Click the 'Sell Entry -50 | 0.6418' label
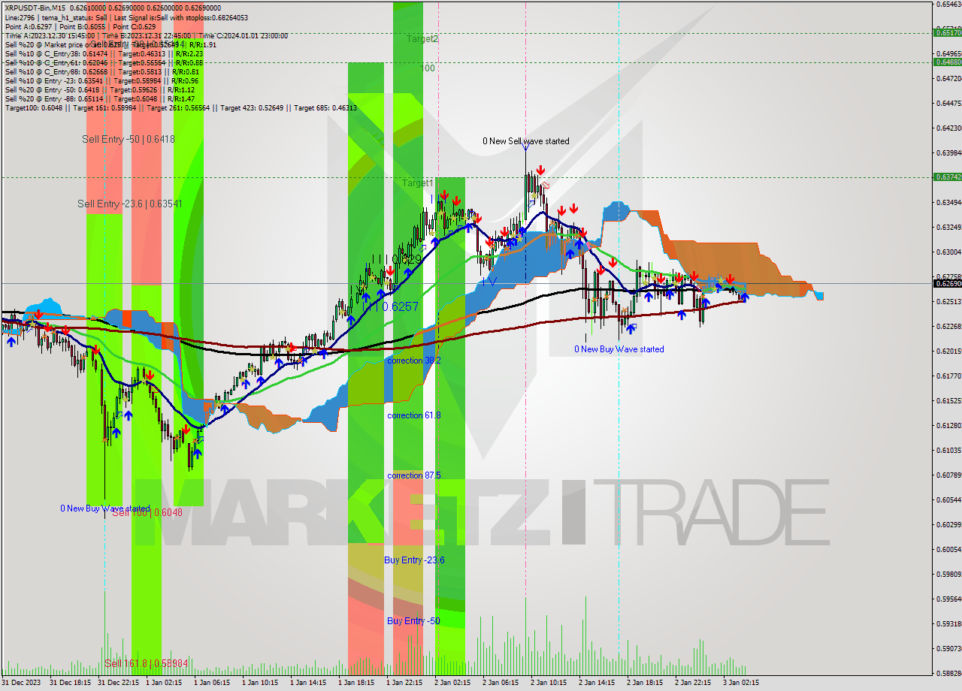Image resolution: width=962 pixels, height=691 pixels. [129, 139]
